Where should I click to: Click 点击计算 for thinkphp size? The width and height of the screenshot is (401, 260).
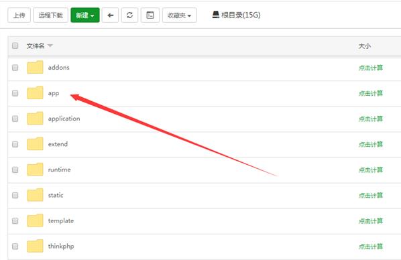pyautogui.click(x=371, y=247)
